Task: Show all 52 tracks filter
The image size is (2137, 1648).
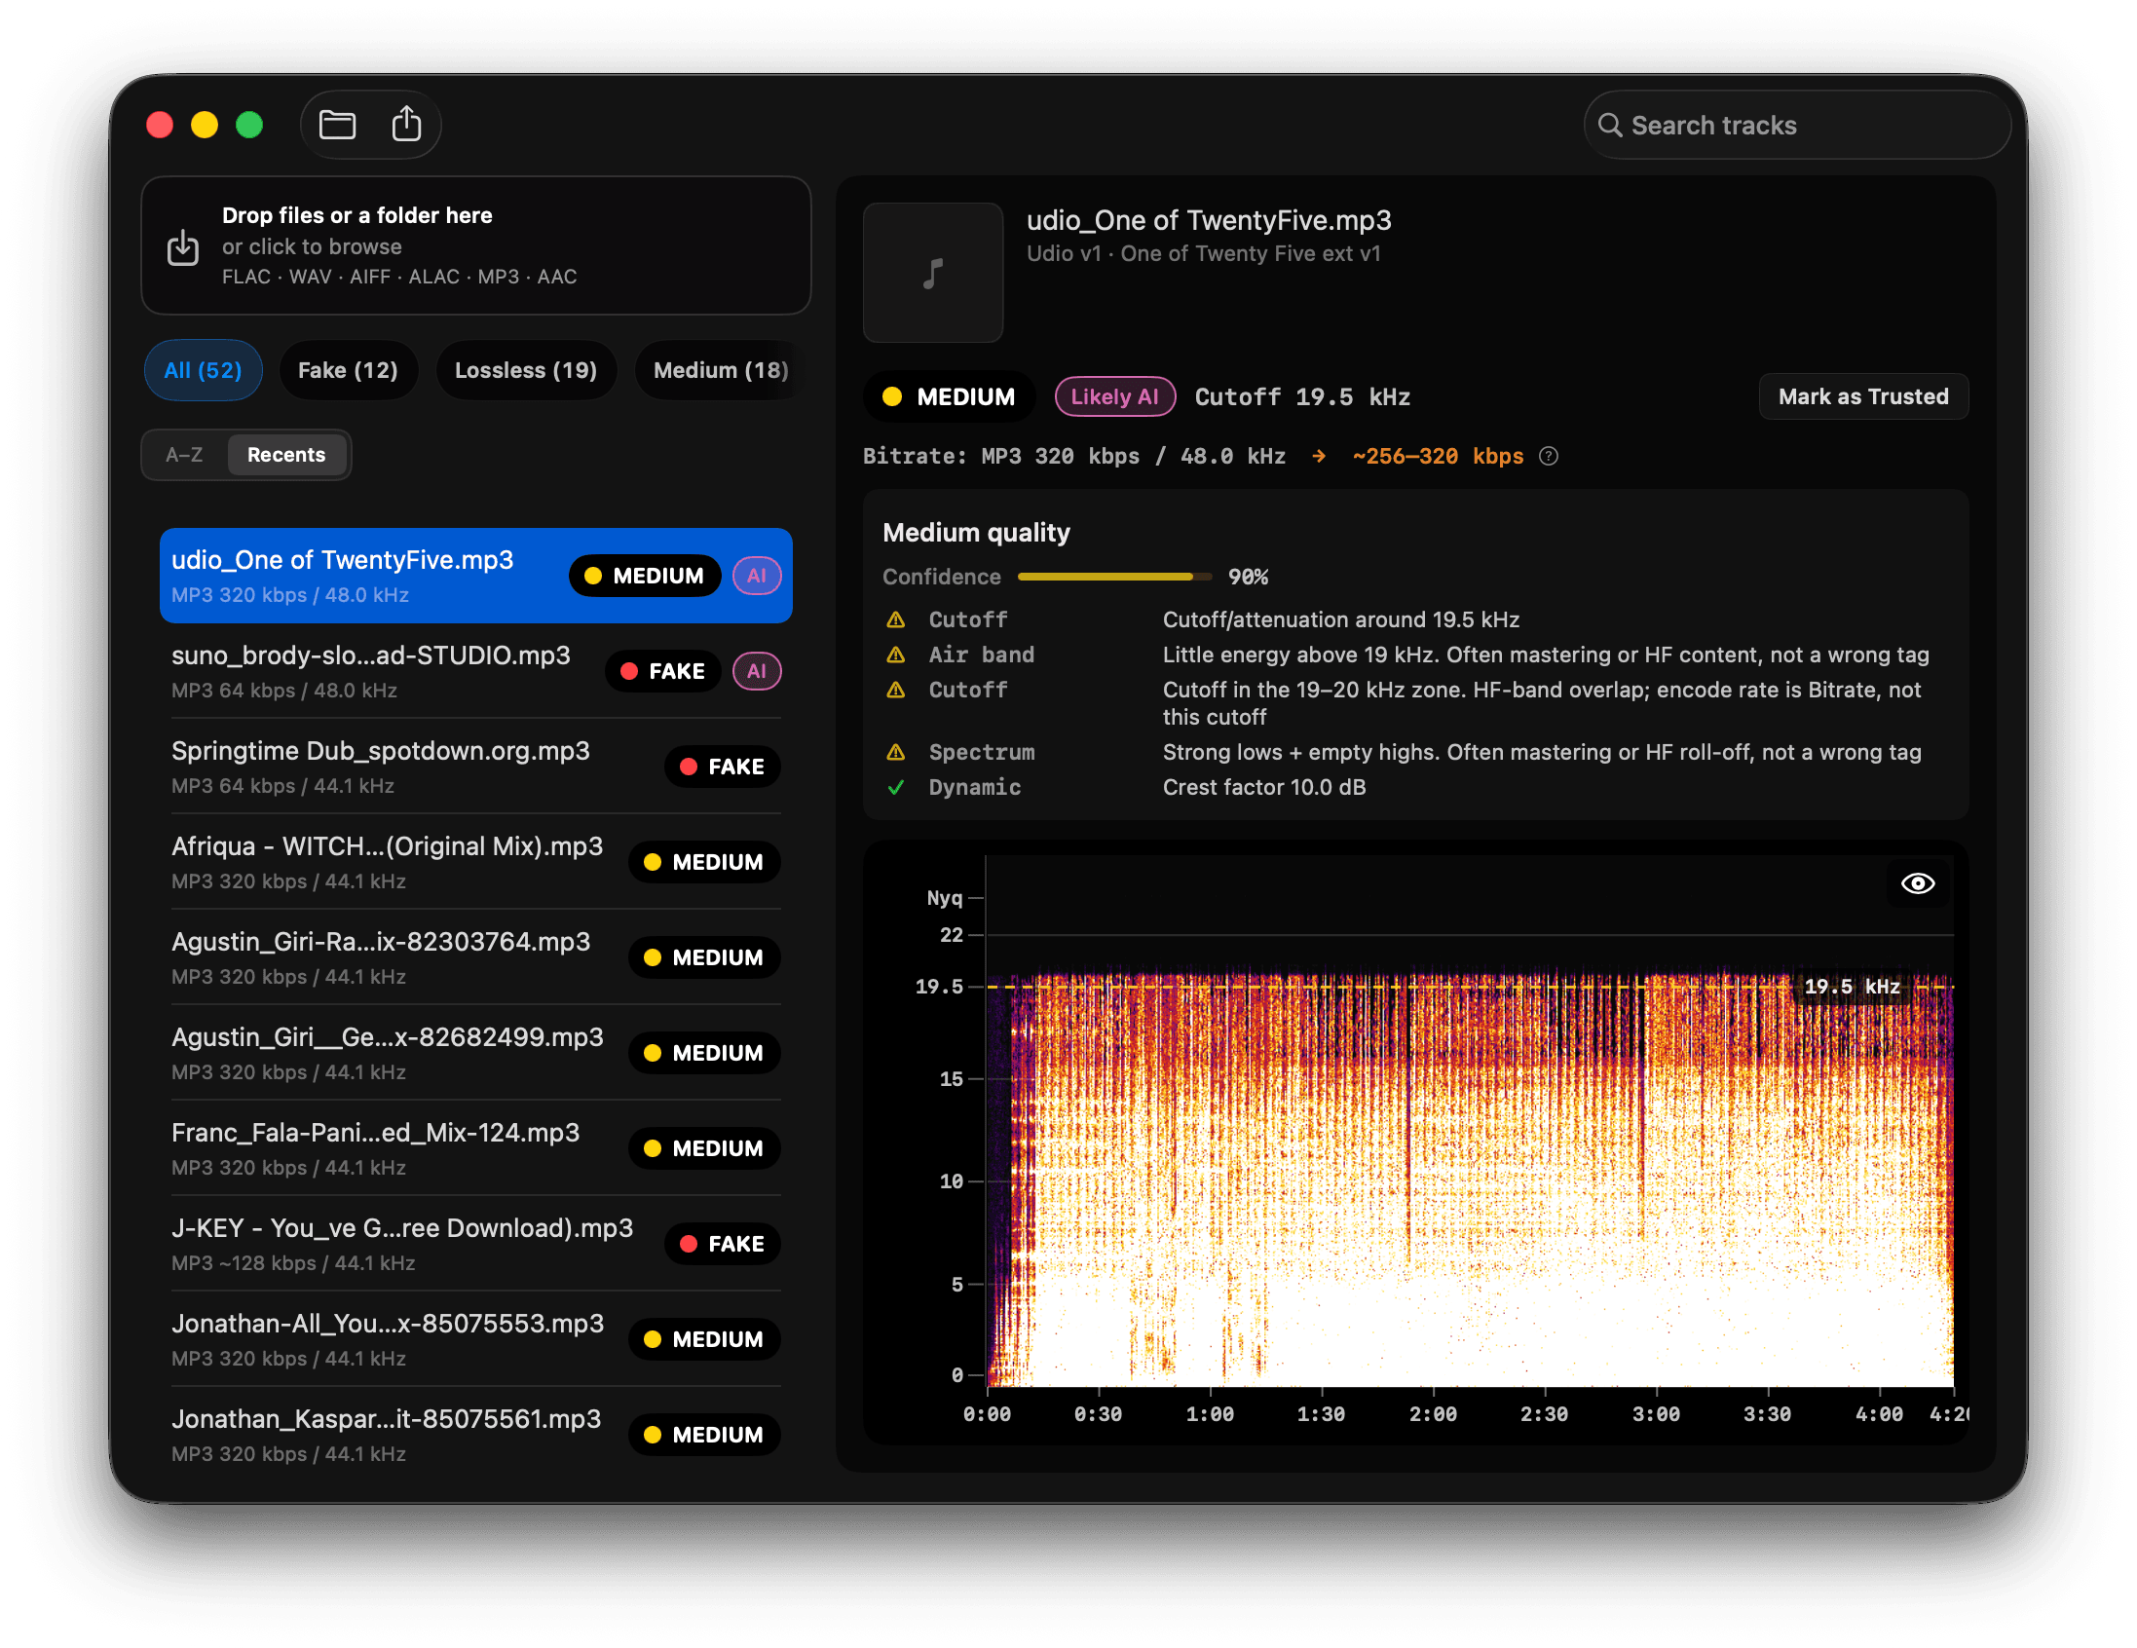Action: click(x=203, y=370)
